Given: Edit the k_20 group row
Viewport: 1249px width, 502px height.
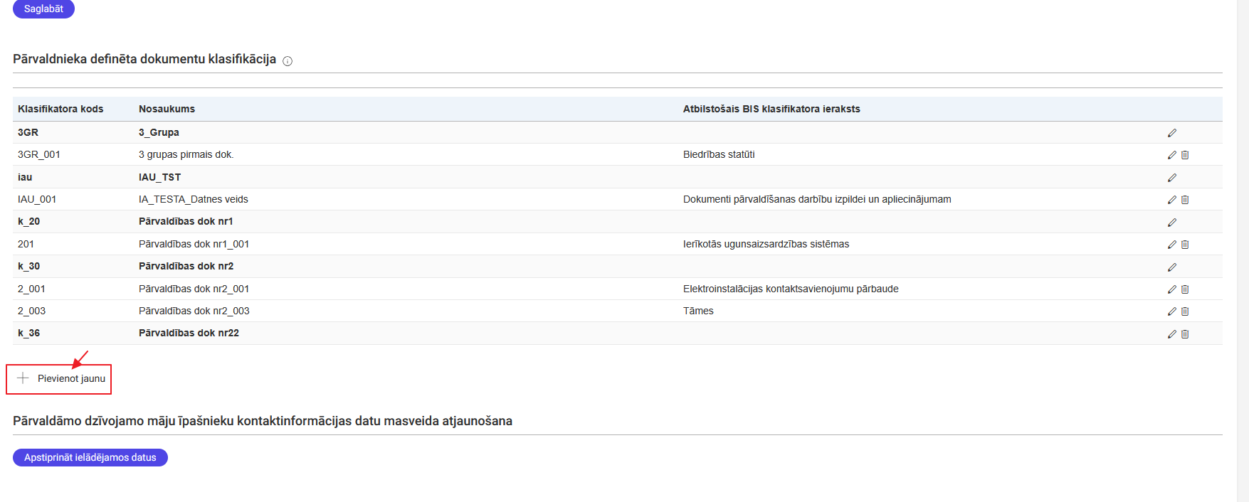Looking at the screenshot, I should tap(1171, 223).
